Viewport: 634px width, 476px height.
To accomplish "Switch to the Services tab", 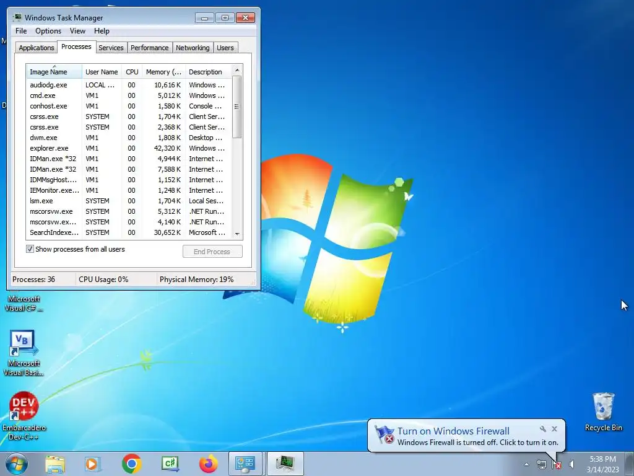I will coord(111,48).
